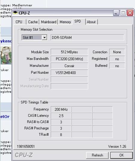Minimize the CPU-Z window

click(x=116, y=13)
